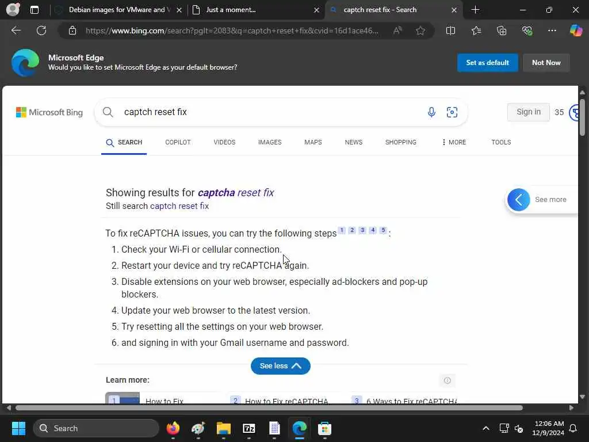Open the taskbar clock showing 12:06 AM
The width and height of the screenshot is (589, 442).
coord(548,428)
